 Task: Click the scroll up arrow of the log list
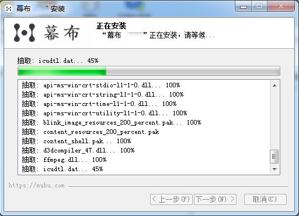[x=274, y=86]
